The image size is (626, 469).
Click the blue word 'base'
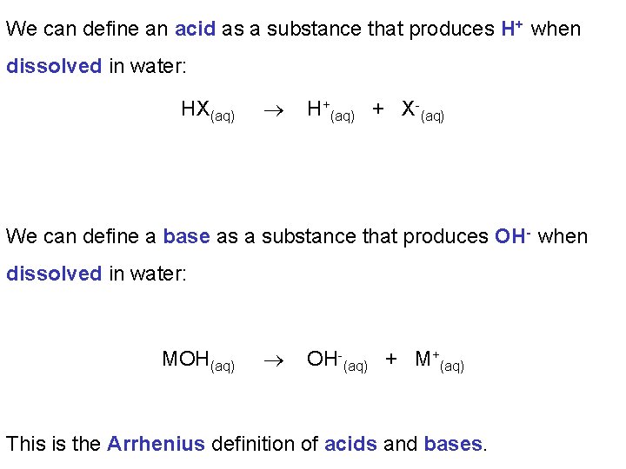click(186, 236)
